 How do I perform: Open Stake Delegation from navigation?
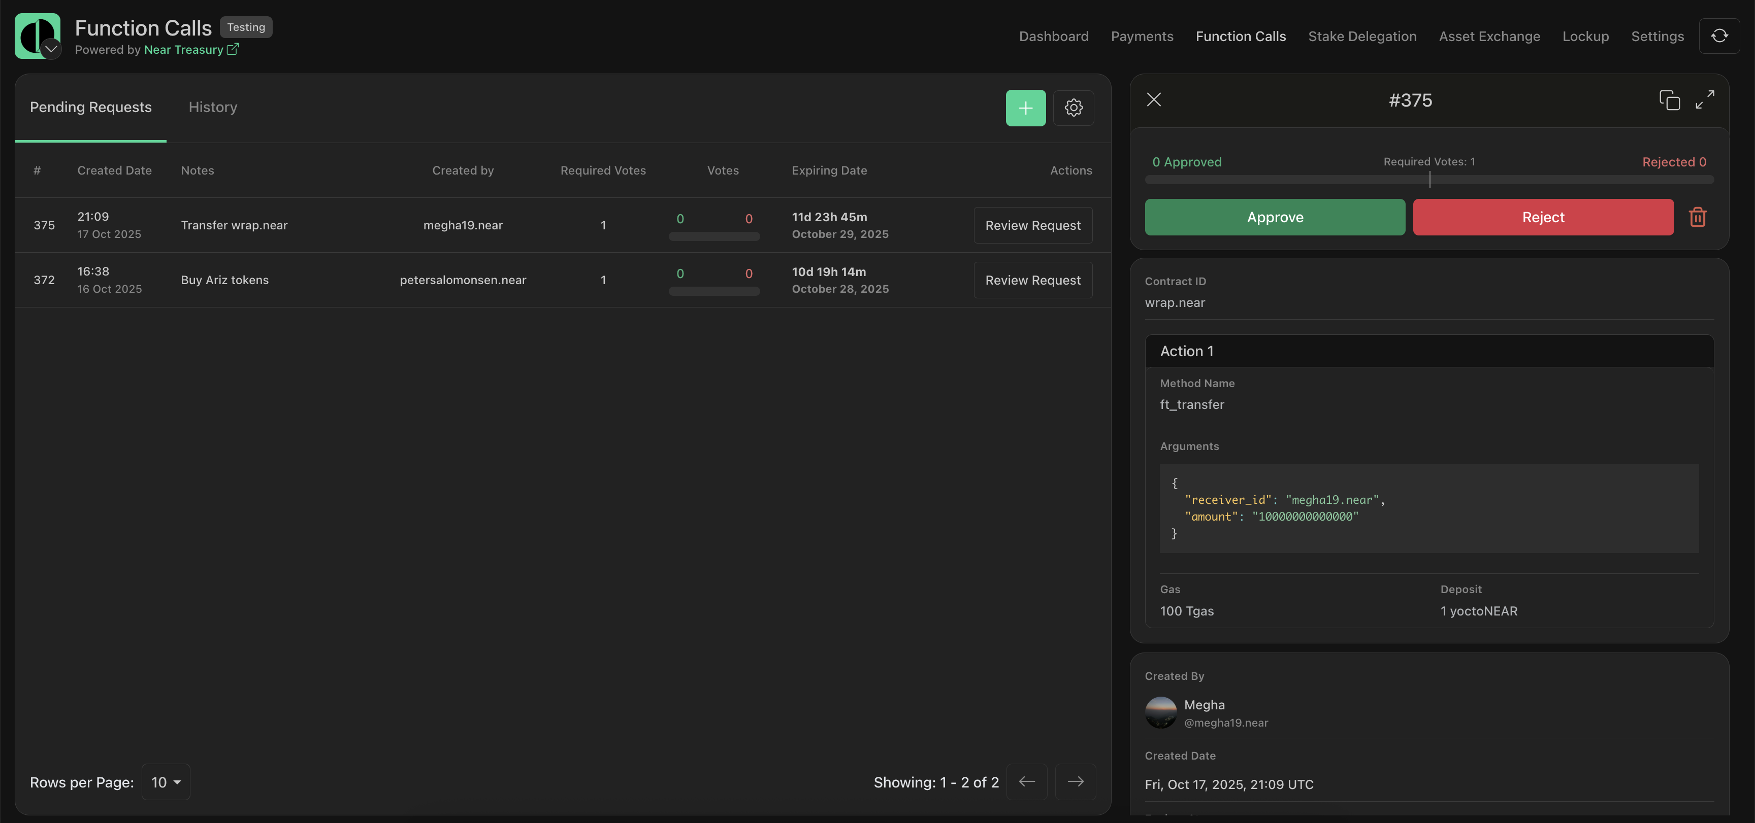tap(1362, 36)
